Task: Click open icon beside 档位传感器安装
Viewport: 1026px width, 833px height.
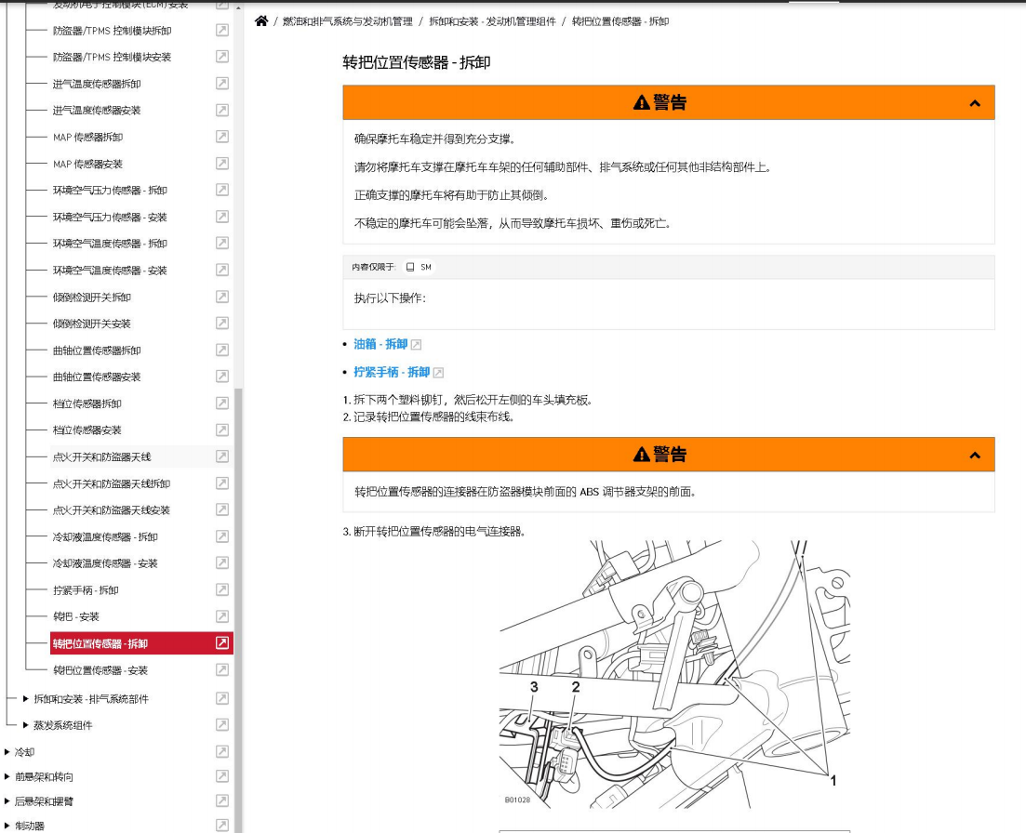Action: point(222,430)
